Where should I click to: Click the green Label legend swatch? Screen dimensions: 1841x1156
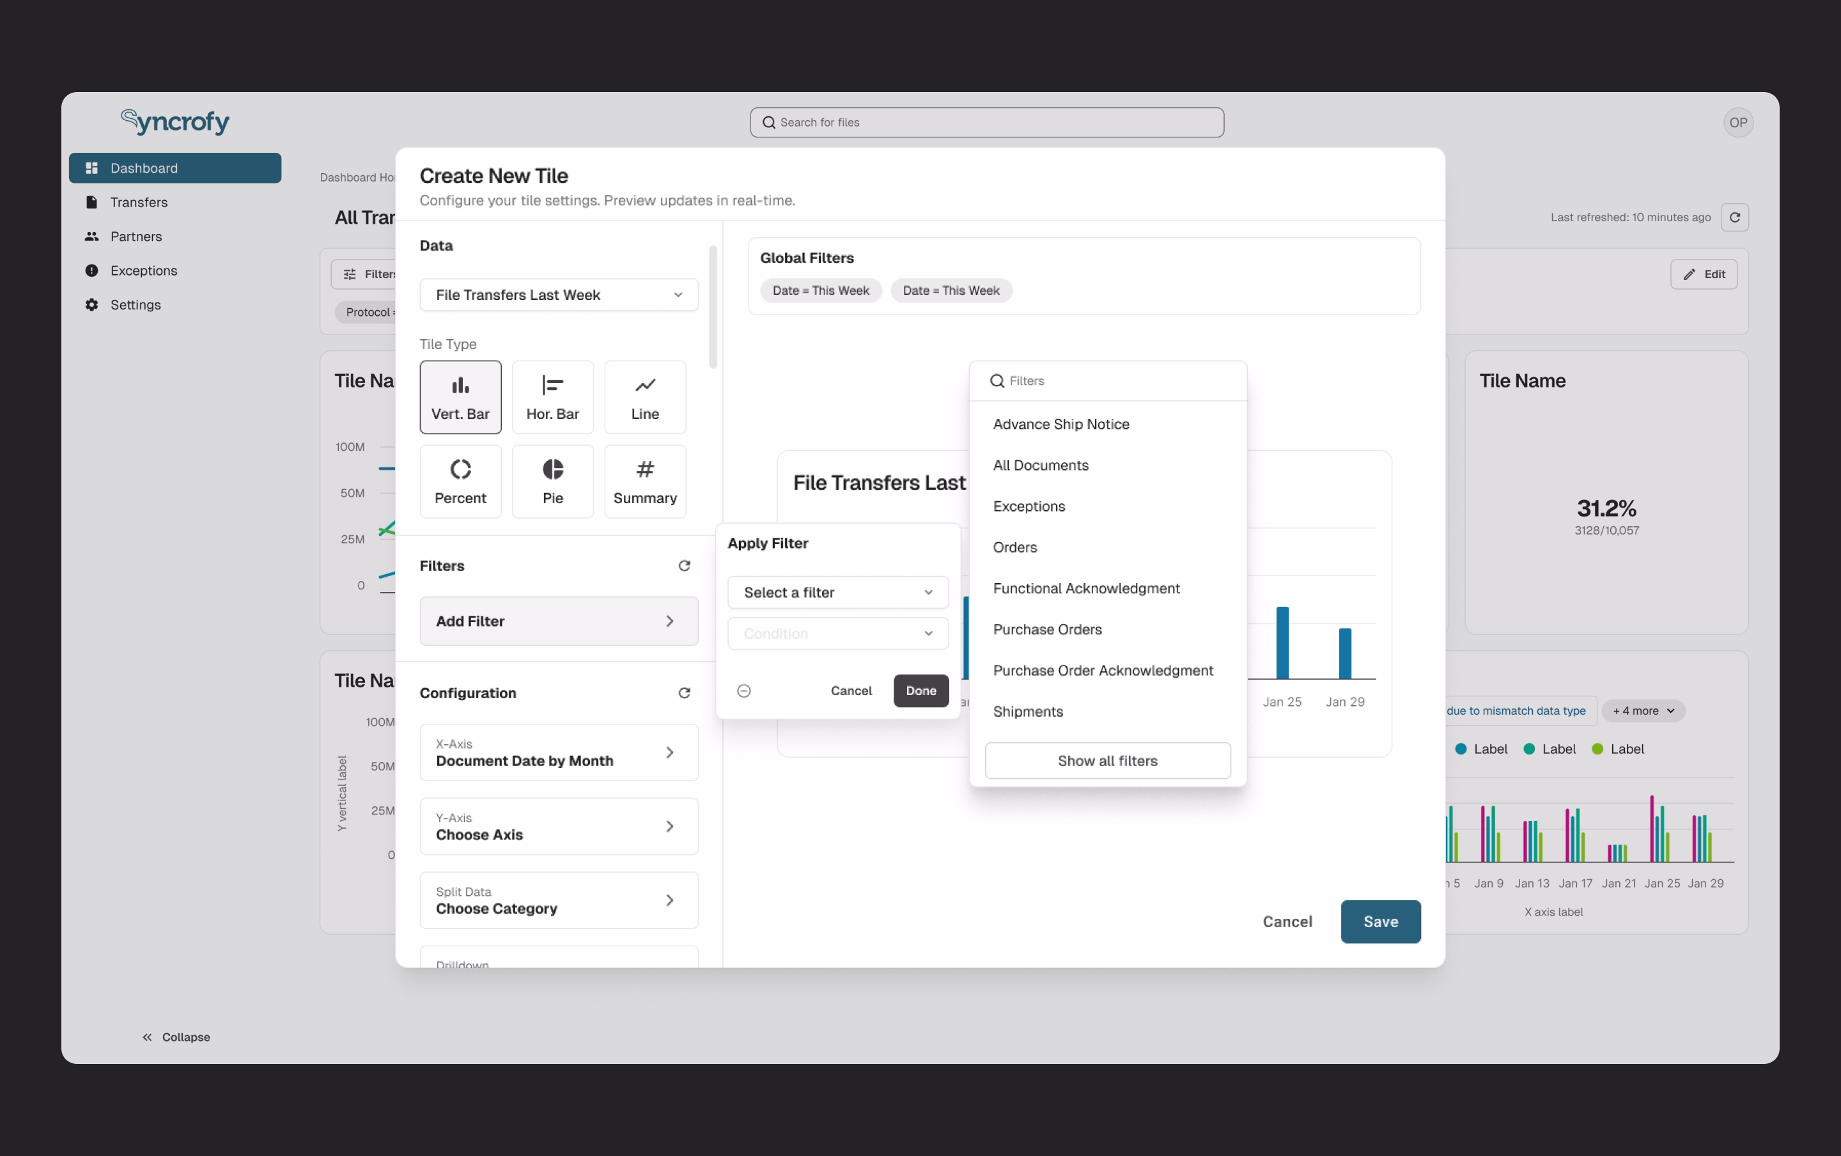point(1599,749)
